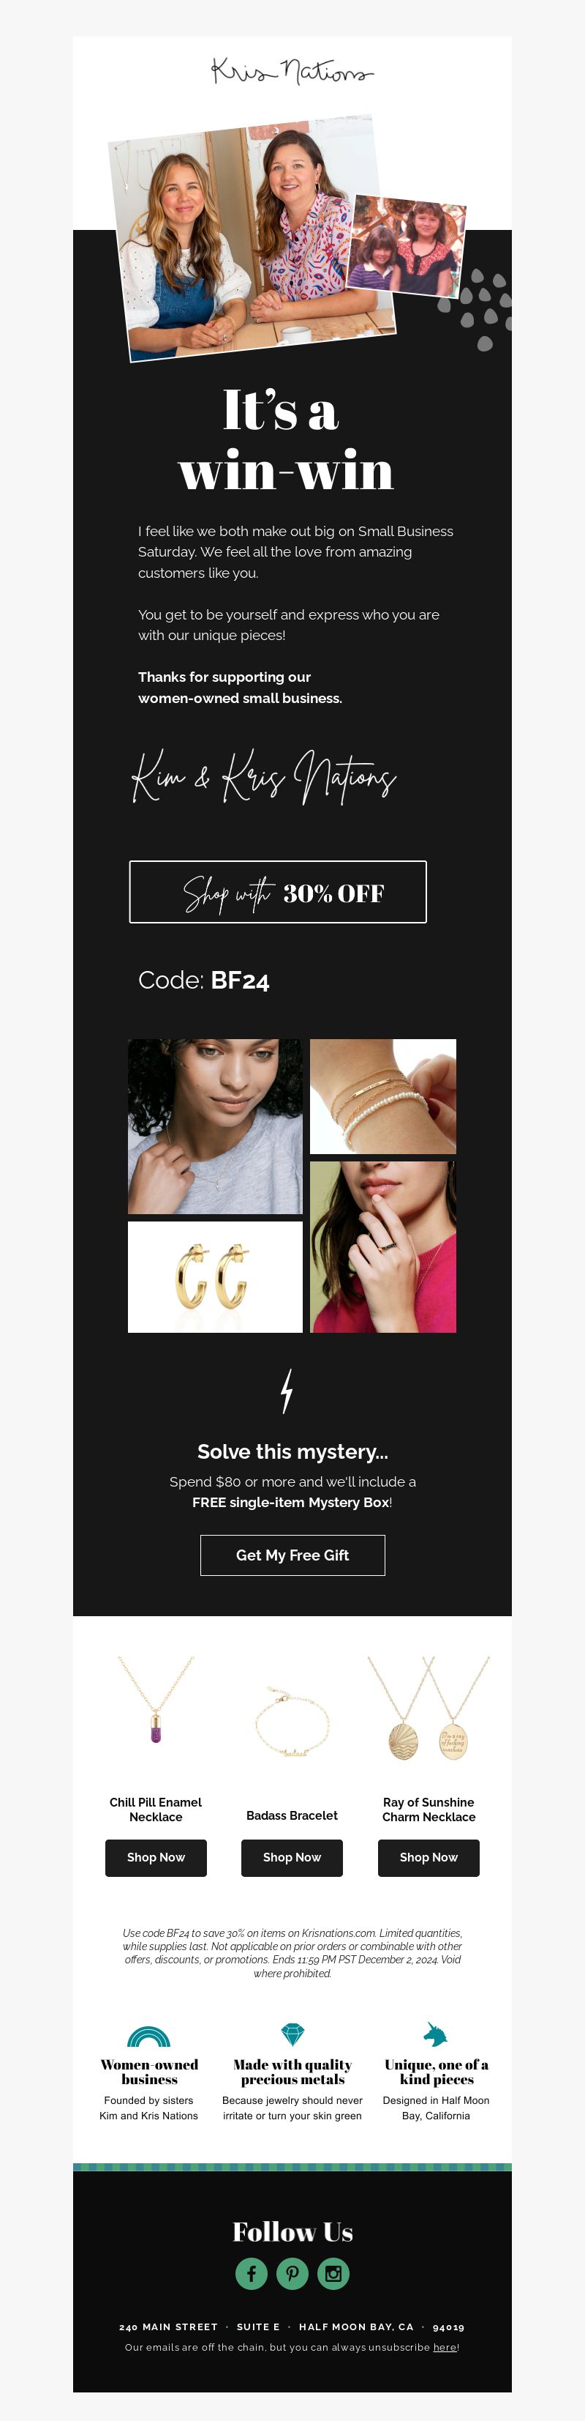585x2421 pixels.
Task: Click the teal diamond icon
Action: (x=293, y=2035)
